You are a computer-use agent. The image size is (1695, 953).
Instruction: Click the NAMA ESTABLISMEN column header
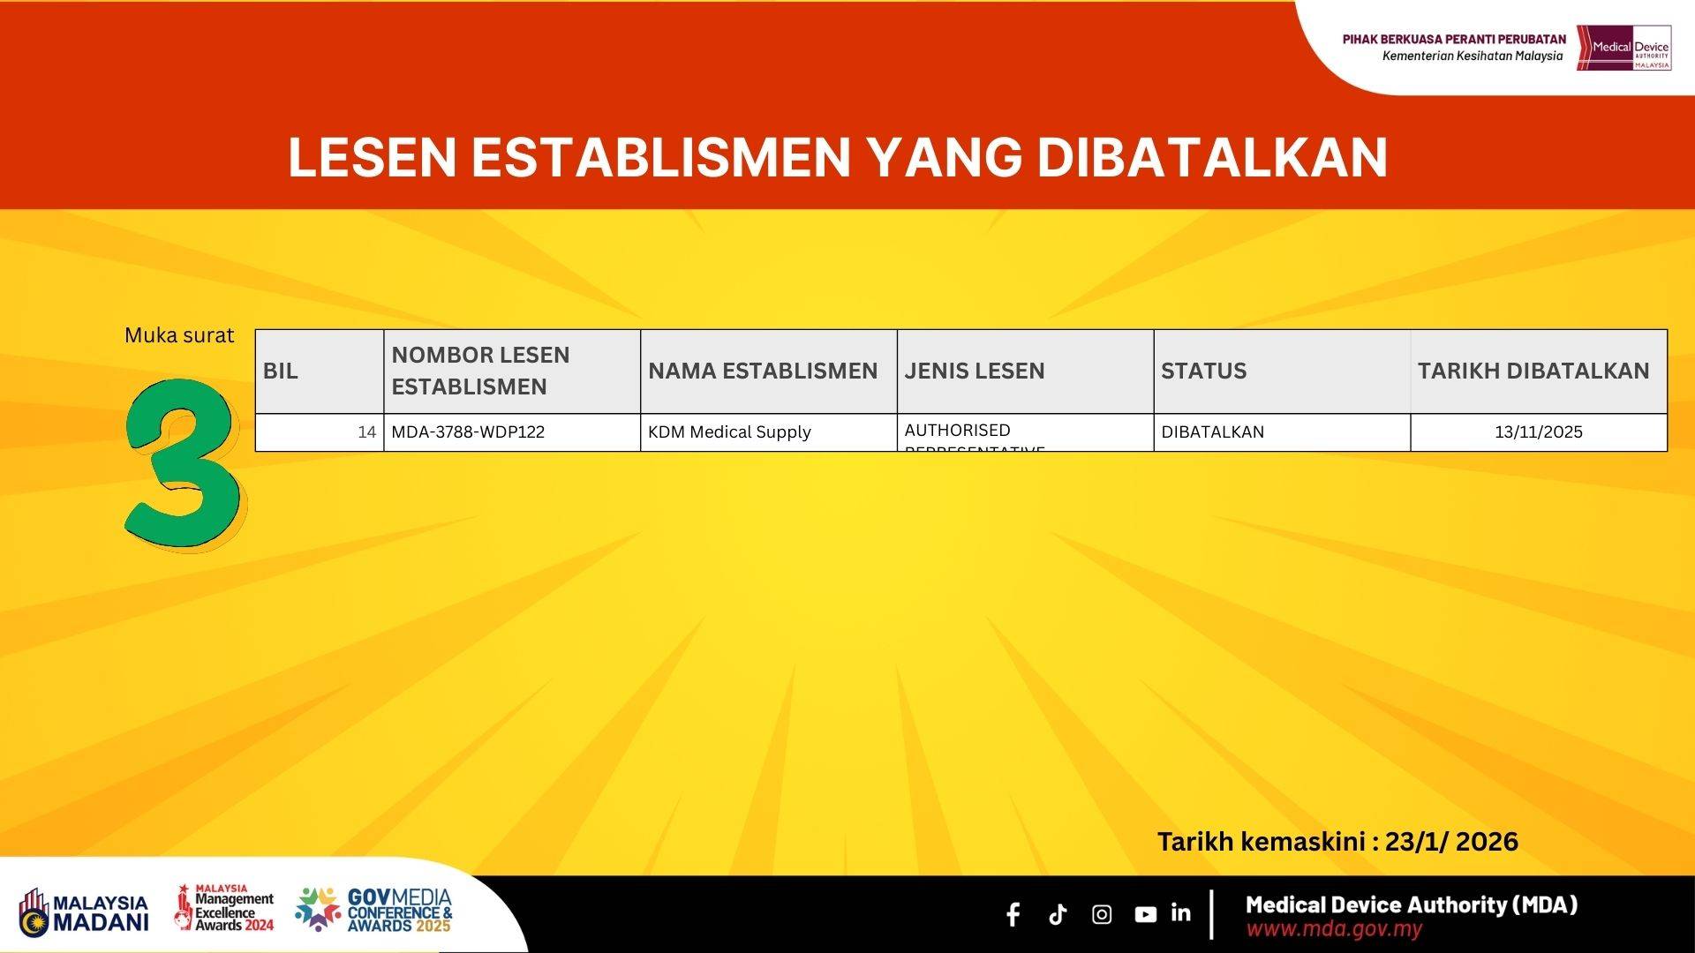click(x=763, y=371)
